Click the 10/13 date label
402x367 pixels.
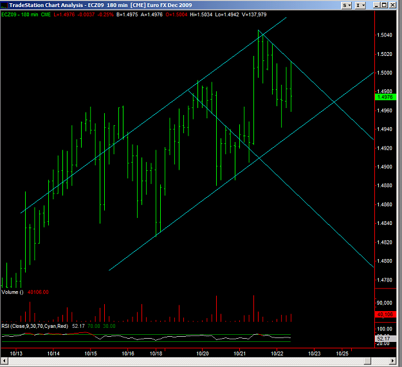(16, 354)
